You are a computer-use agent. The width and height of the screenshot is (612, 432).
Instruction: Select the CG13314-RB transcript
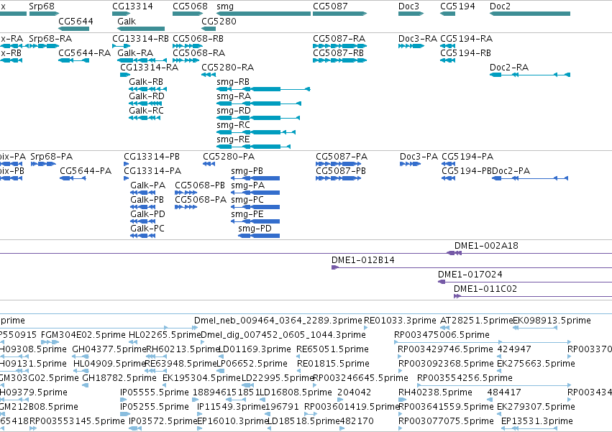(121, 46)
